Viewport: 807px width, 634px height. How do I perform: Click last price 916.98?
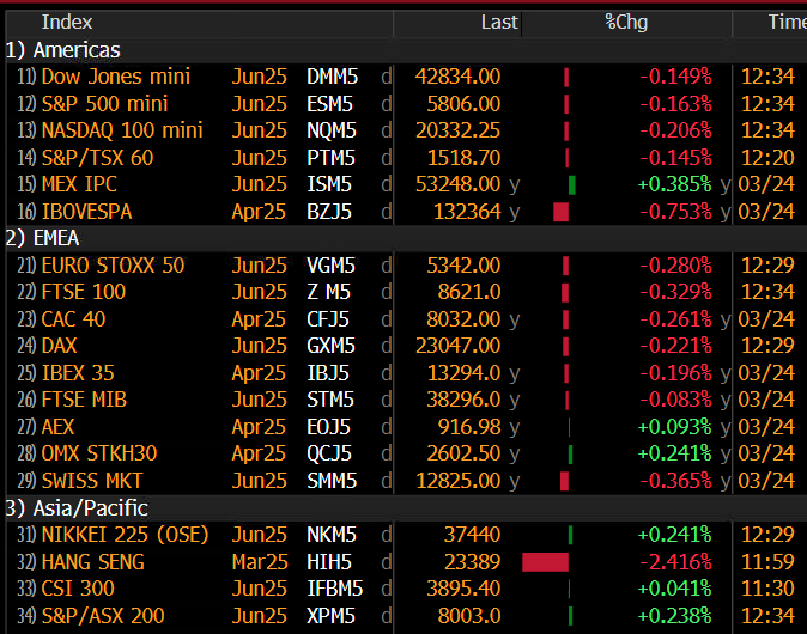coord(469,427)
